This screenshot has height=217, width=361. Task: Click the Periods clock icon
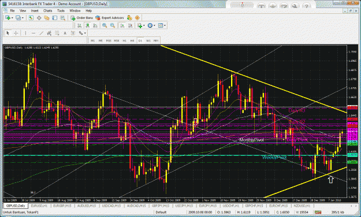tap(150, 25)
